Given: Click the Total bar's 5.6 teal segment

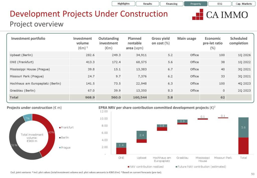Looking at the screenshot, I should [x=243, y=128].
